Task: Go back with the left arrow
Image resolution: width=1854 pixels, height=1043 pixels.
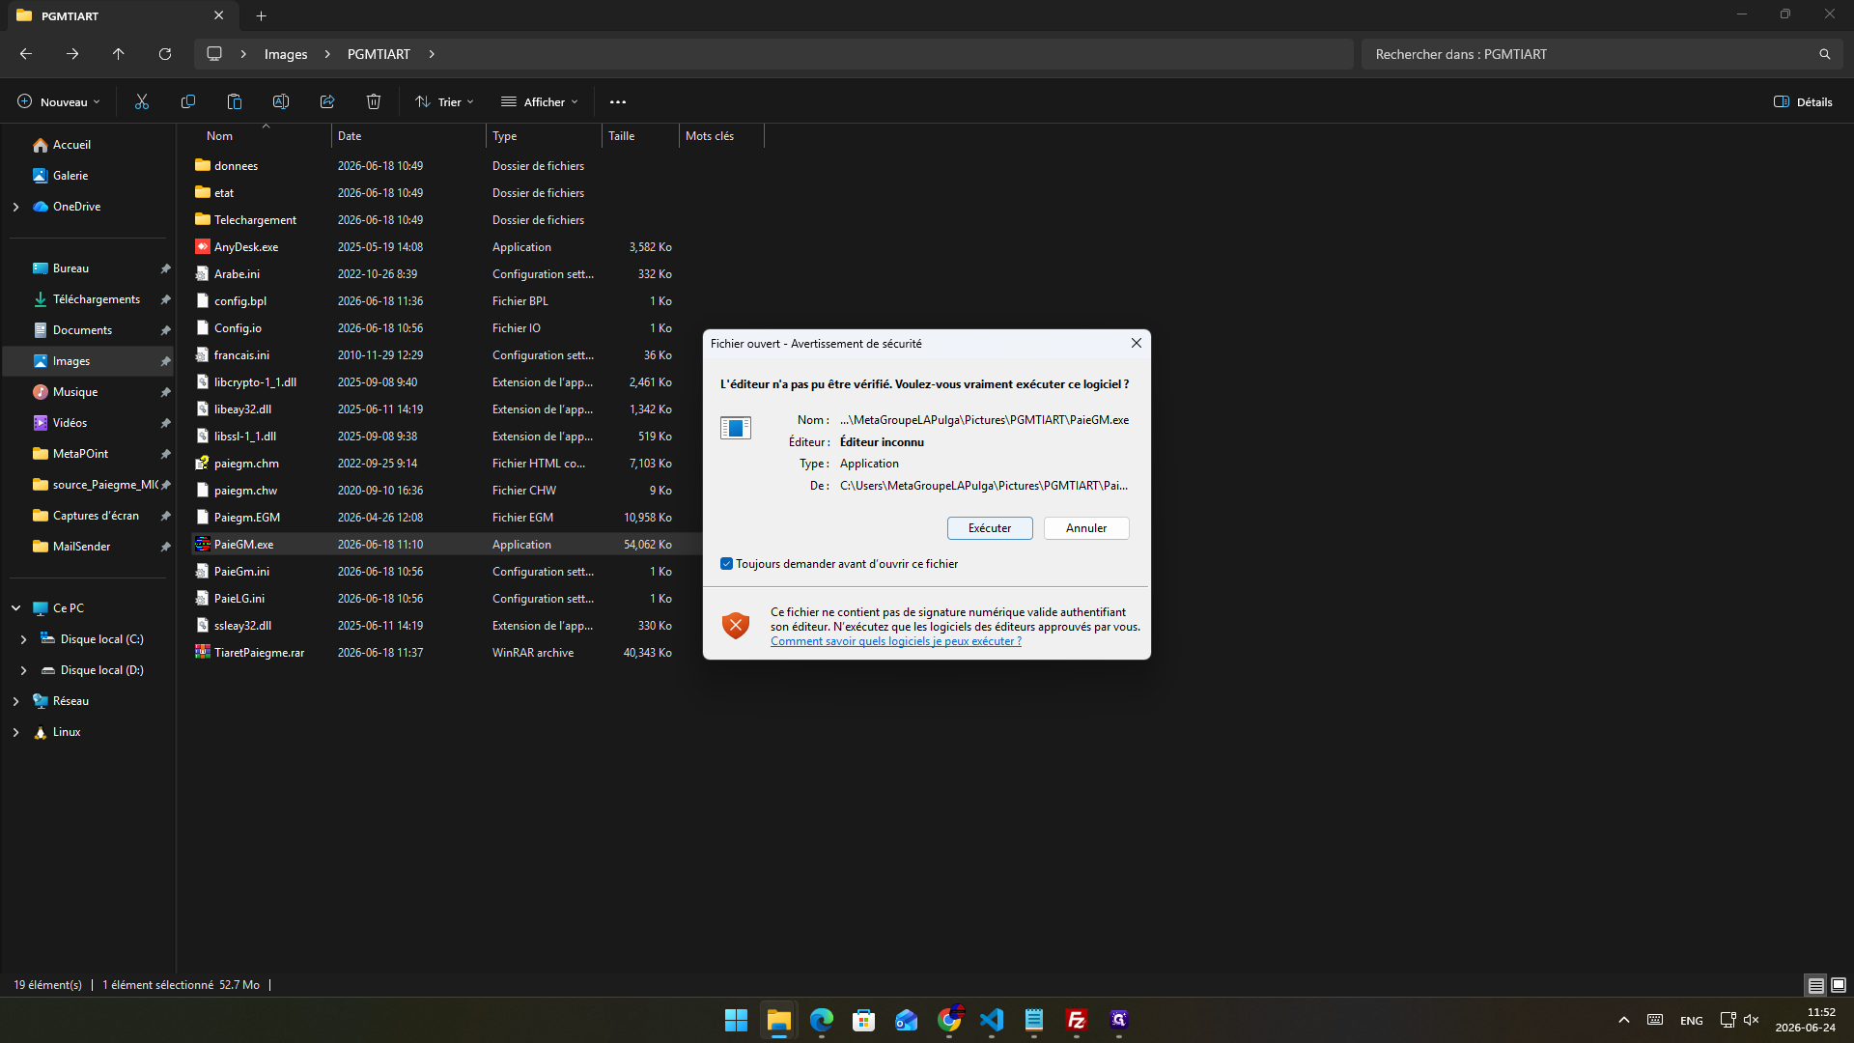Action: pyautogui.click(x=26, y=54)
